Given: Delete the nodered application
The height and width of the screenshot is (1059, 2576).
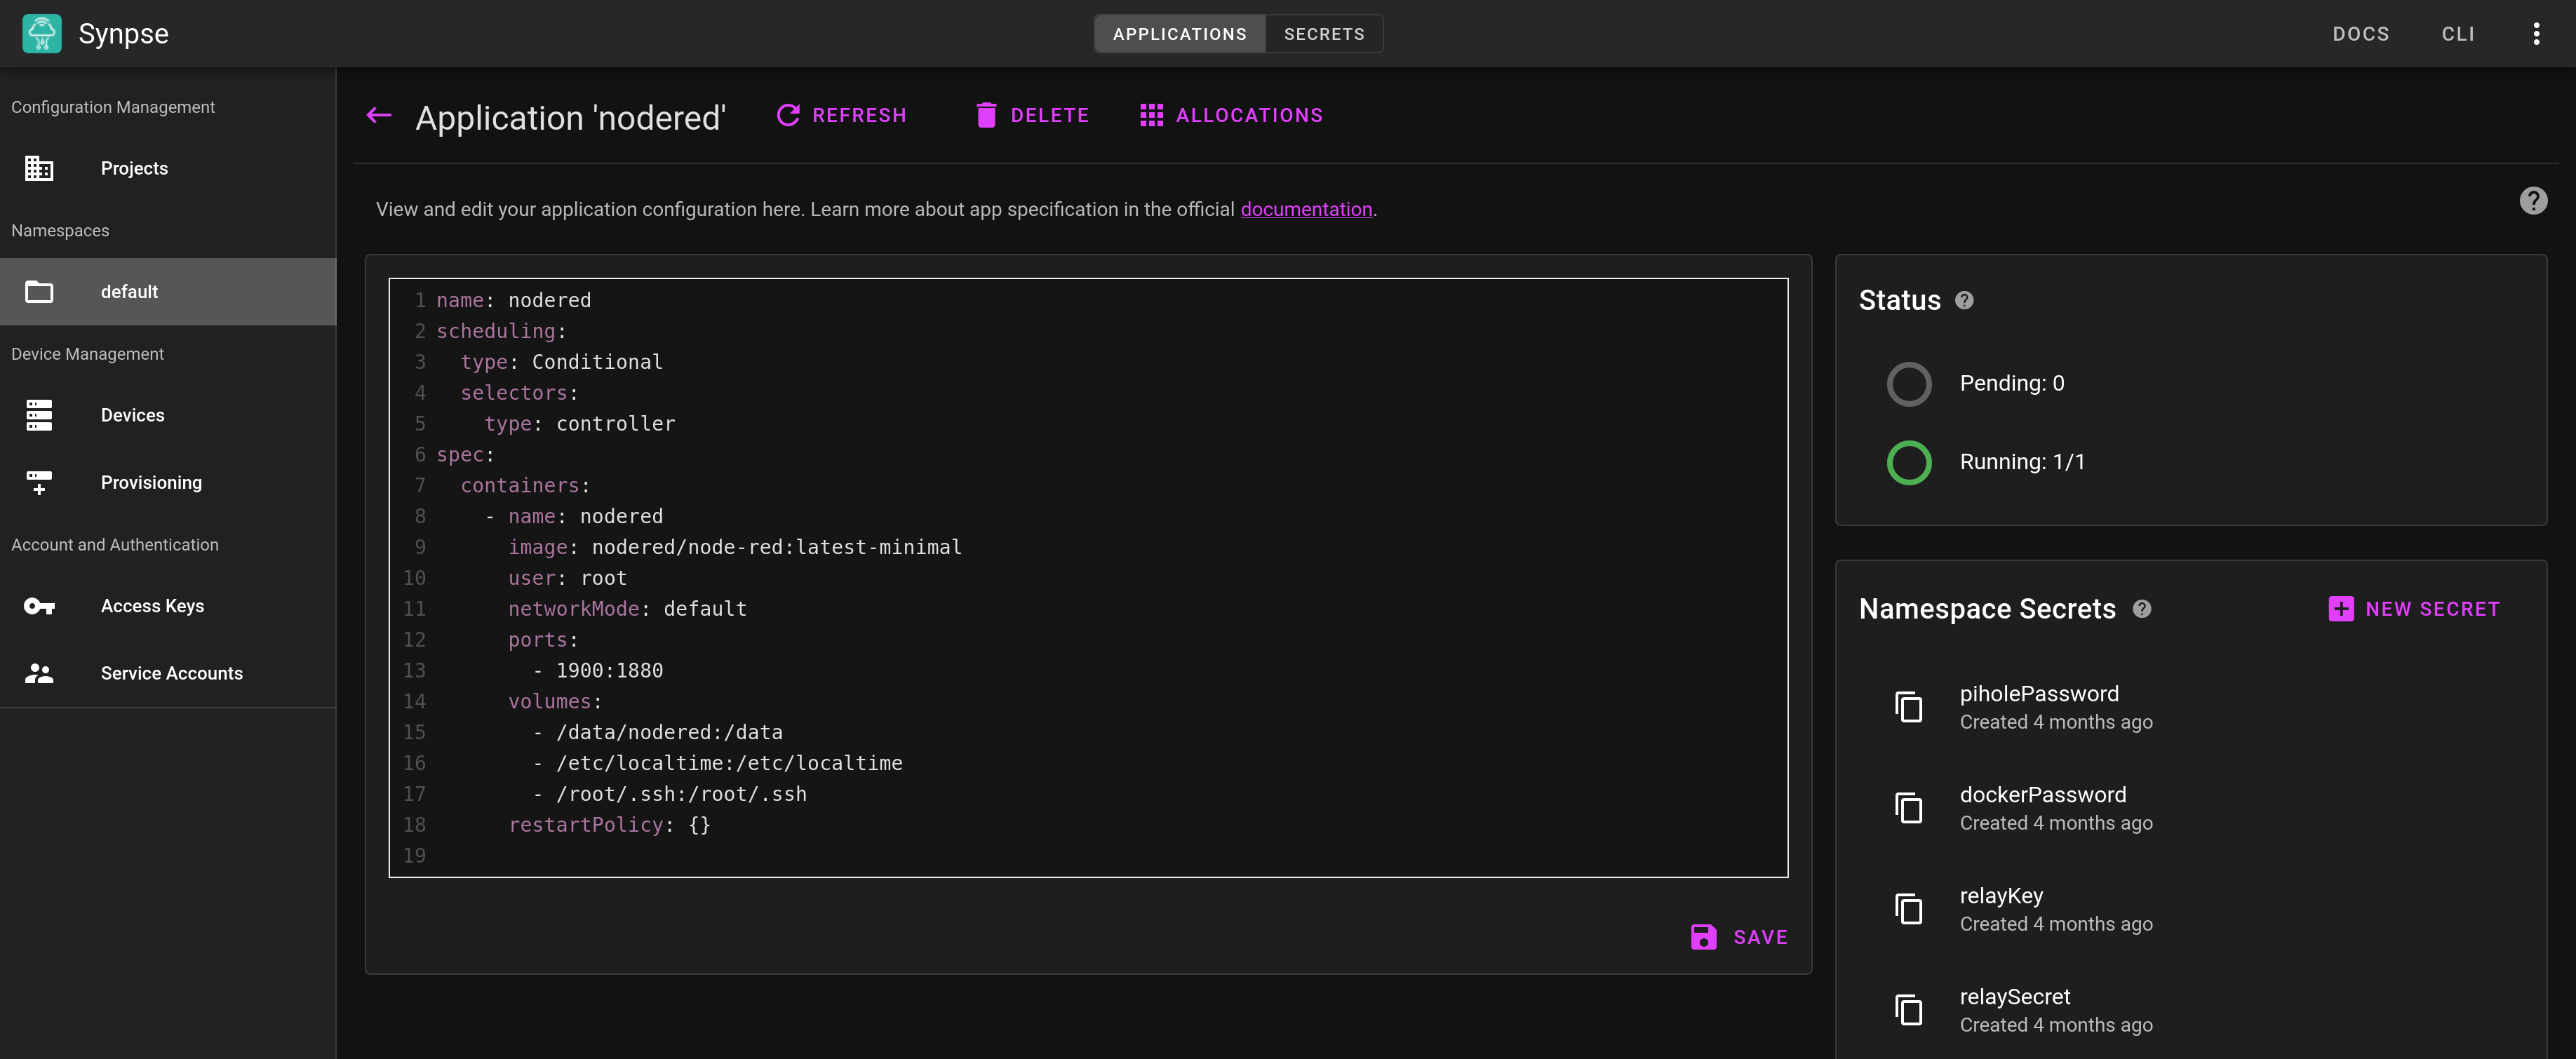Looking at the screenshot, I should click(x=1032, y=116).
